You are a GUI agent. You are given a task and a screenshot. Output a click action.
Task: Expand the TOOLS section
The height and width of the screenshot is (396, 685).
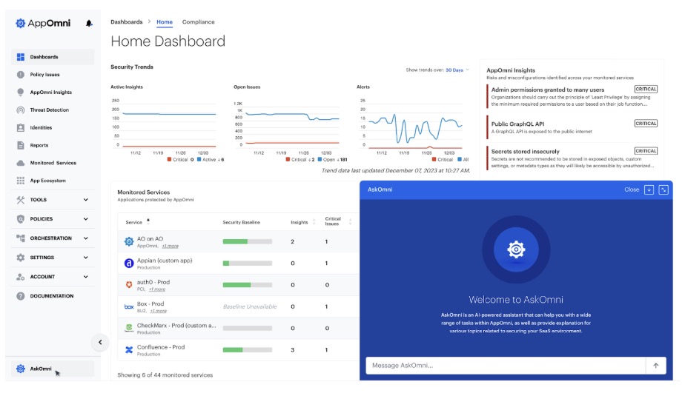coord(52,200)
